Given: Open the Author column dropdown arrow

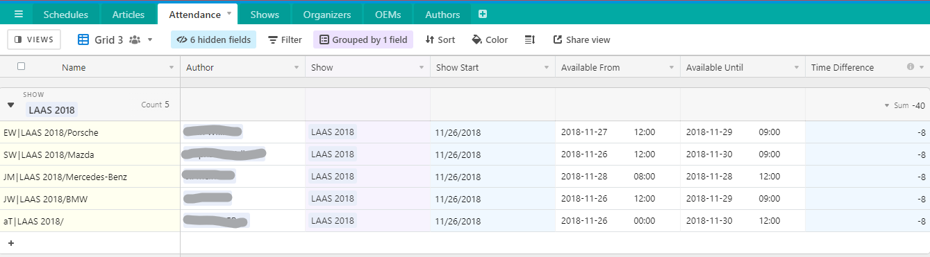Looking at the screenshot, I should pyautogui.click(x=297, y=68).
